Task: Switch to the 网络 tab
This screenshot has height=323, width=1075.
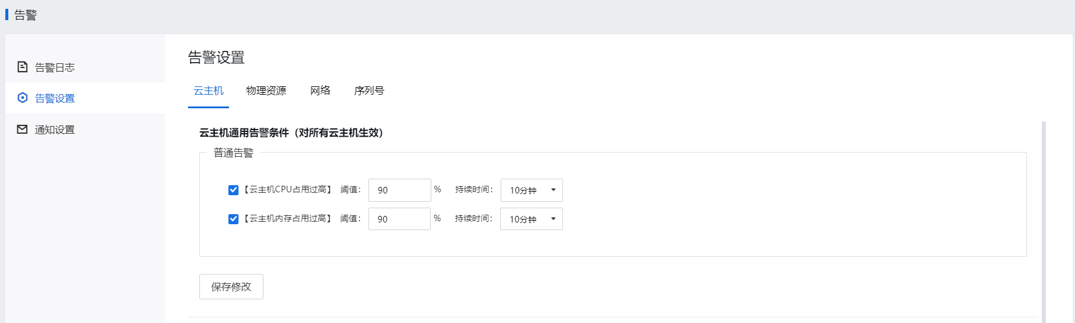Action: click(x=320, y=91)
